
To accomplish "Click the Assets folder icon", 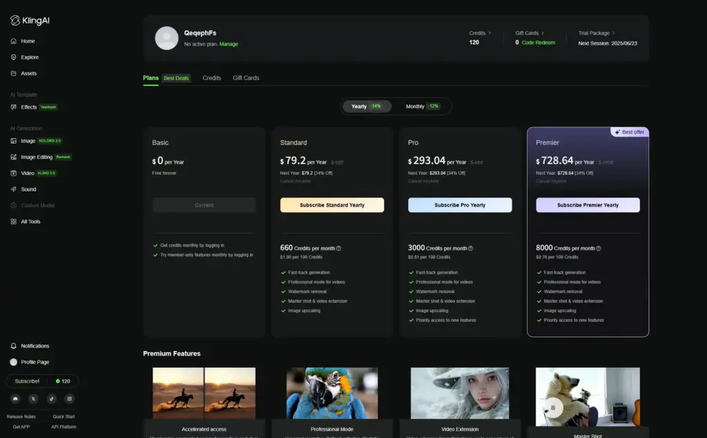I will coord(14,73).
